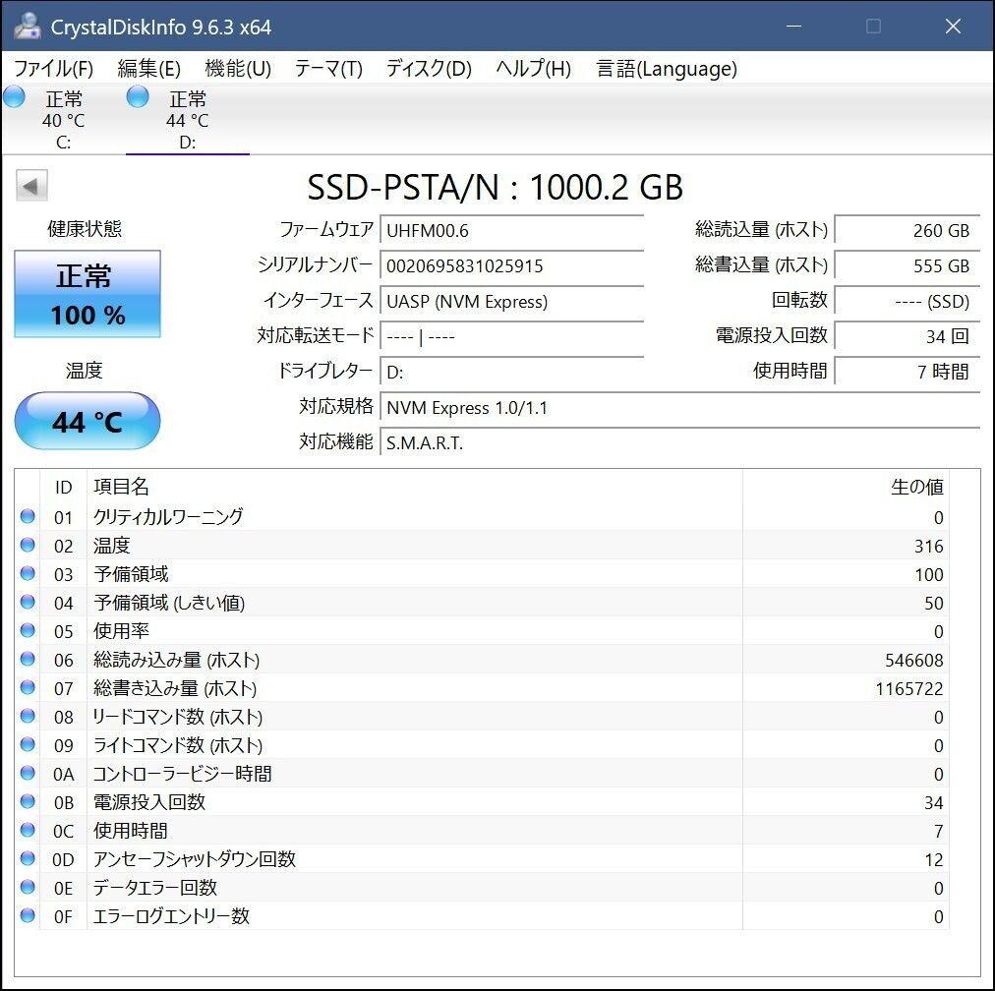
Task: Click the 対応機能 field S.M.A.R.T.
Action: pos(680,442)
